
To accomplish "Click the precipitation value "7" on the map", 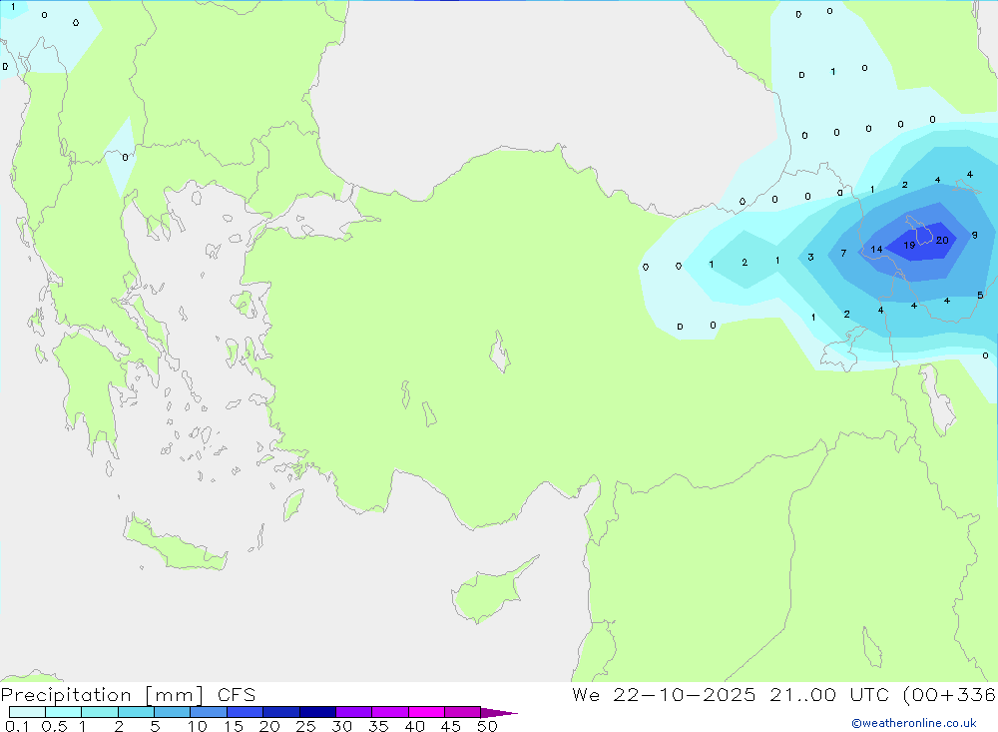I will click(x=843, y=253).
